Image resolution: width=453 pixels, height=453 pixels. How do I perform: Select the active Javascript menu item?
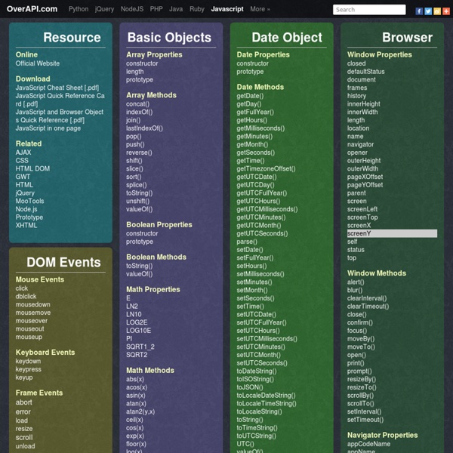pyautogui.click(x=227, y=9)
